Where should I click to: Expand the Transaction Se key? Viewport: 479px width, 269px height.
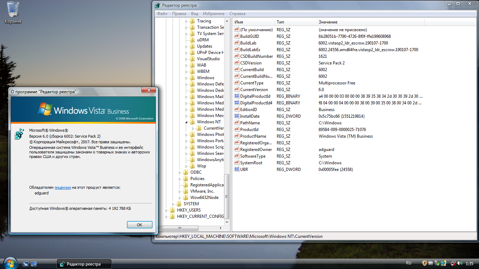187,27
